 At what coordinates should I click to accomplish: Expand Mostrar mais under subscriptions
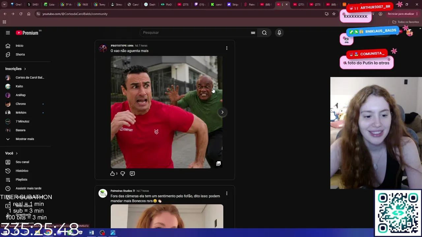point(25,139)
